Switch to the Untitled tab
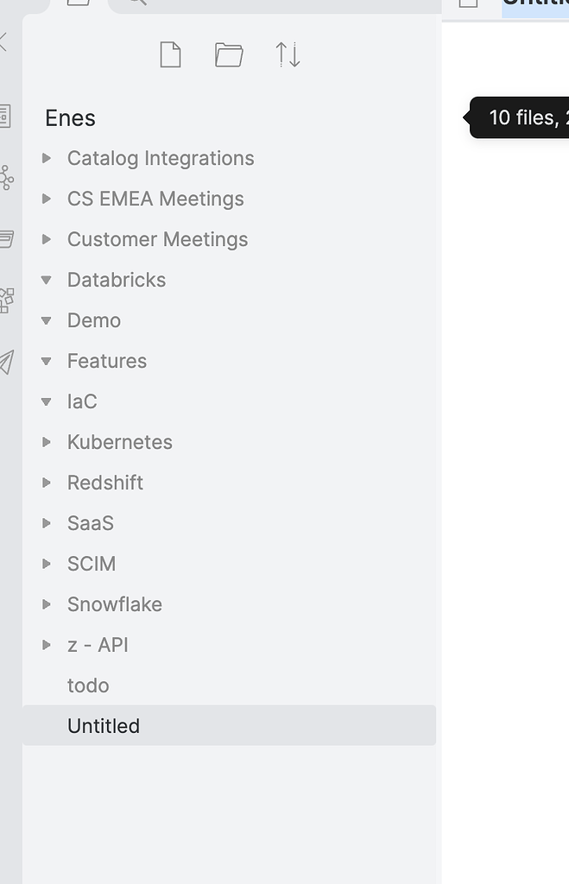Screen dimensions: 569x884 (535, 5)
